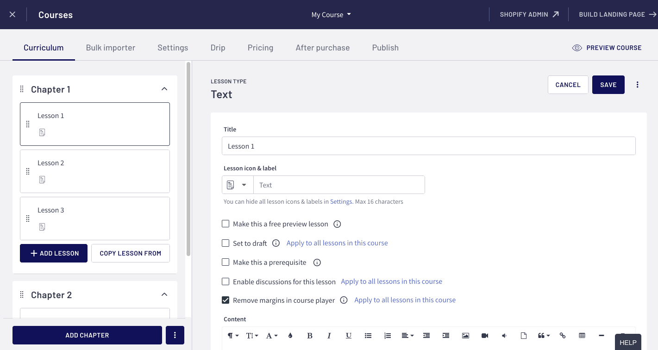This screenshot has width=658, height=350.
Task: Apply italic formatting in content editor
Action: (329, 336)
